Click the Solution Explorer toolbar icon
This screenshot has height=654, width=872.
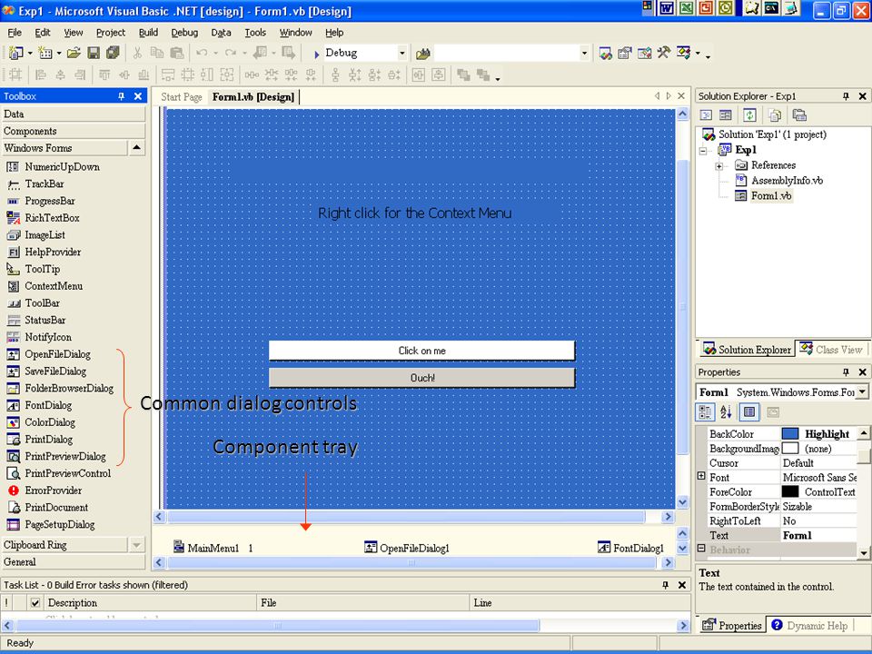click(x=606, y=53)
